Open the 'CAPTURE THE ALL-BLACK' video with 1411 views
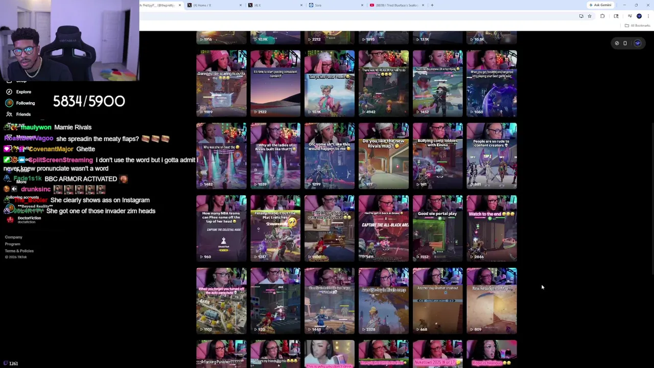 click(384, 228)
